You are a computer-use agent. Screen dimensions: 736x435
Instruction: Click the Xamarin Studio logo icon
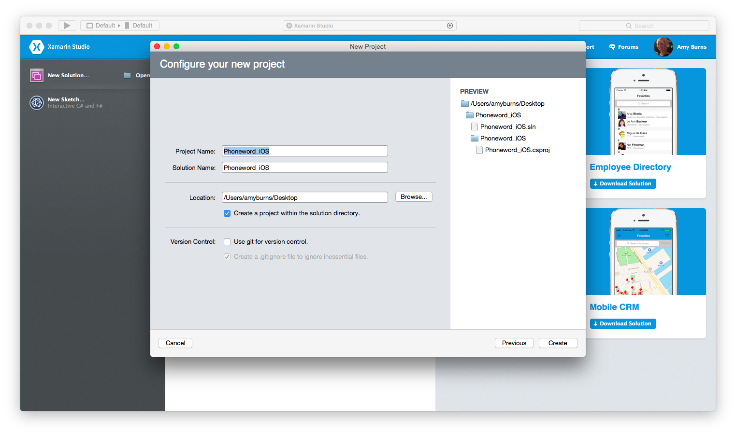[x=37, y=47]
